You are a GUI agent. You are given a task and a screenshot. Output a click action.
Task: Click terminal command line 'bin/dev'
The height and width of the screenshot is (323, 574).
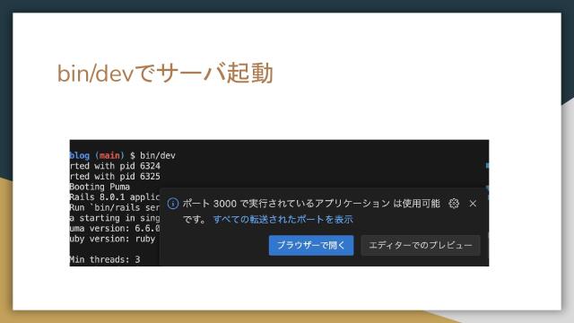tap(158, 155)
